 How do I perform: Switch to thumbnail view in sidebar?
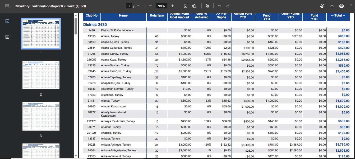[7, 21]
